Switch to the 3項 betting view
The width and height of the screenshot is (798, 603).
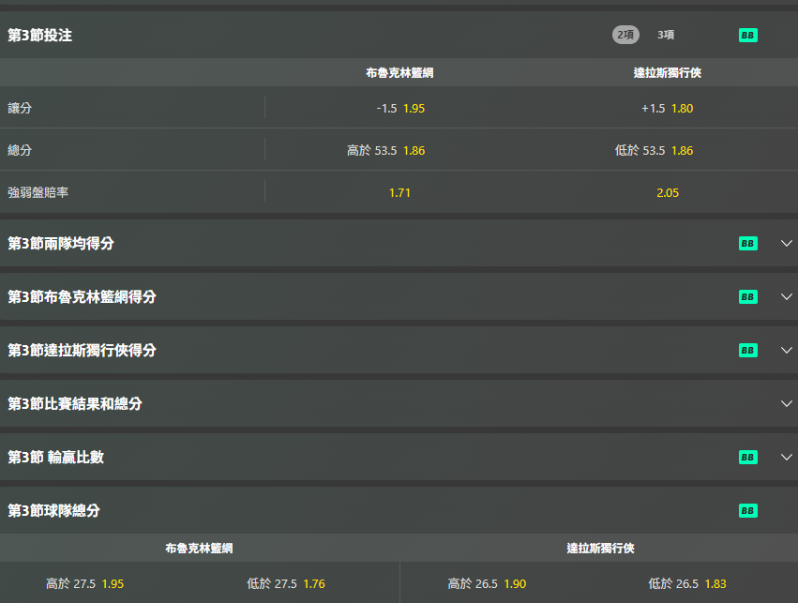point(666,35)
